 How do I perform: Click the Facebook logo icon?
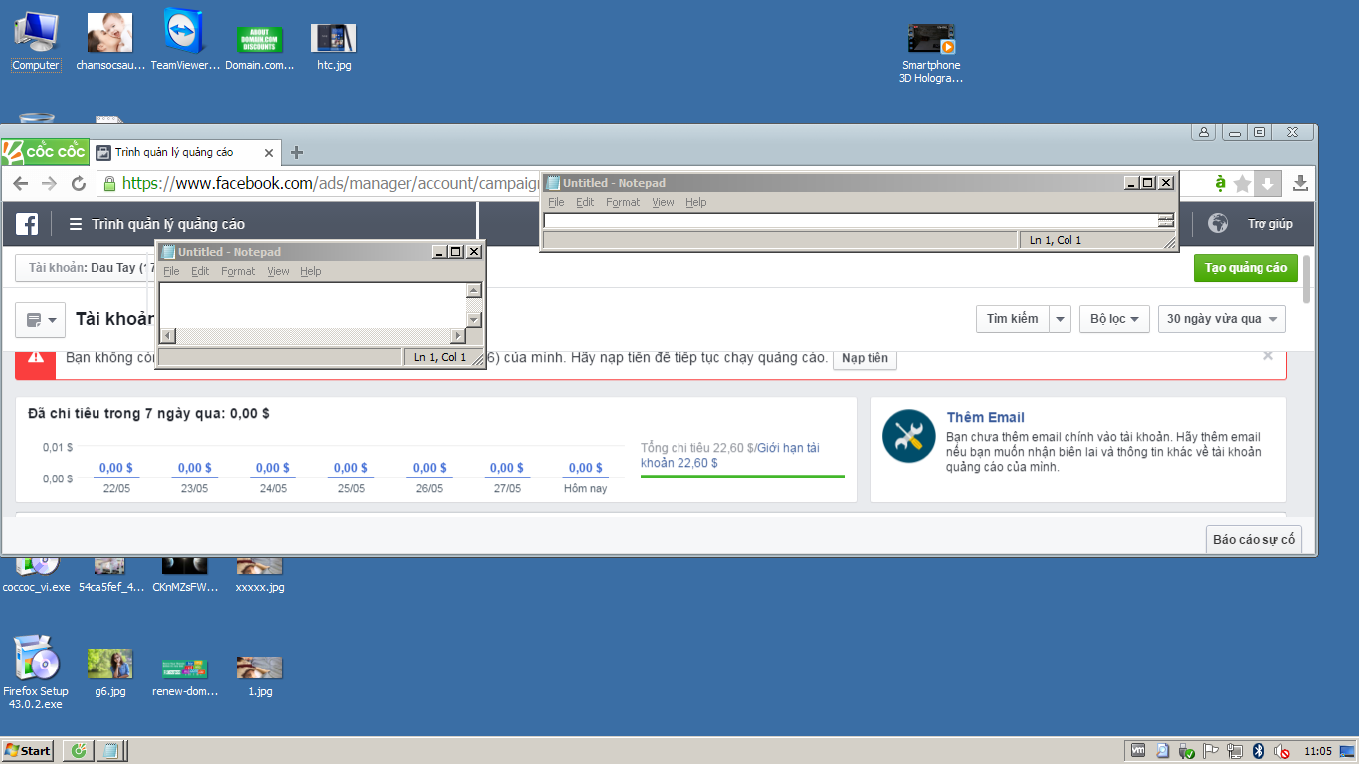[27, 224]
